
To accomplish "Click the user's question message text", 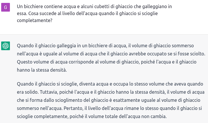I will point(94,13).
